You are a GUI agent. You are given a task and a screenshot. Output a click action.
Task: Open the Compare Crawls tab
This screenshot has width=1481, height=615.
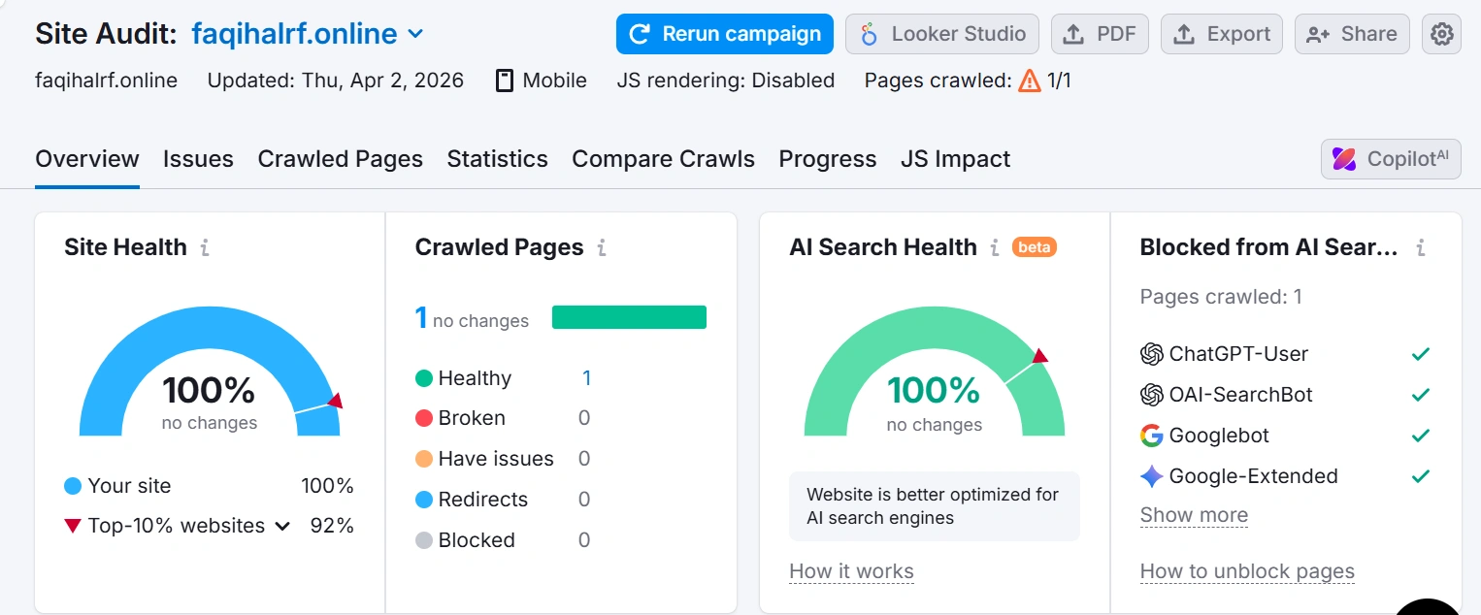click(663, 158)
